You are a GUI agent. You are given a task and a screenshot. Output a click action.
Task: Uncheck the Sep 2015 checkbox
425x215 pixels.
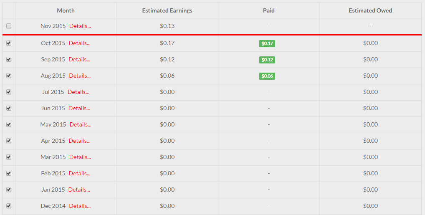[9, 59]
